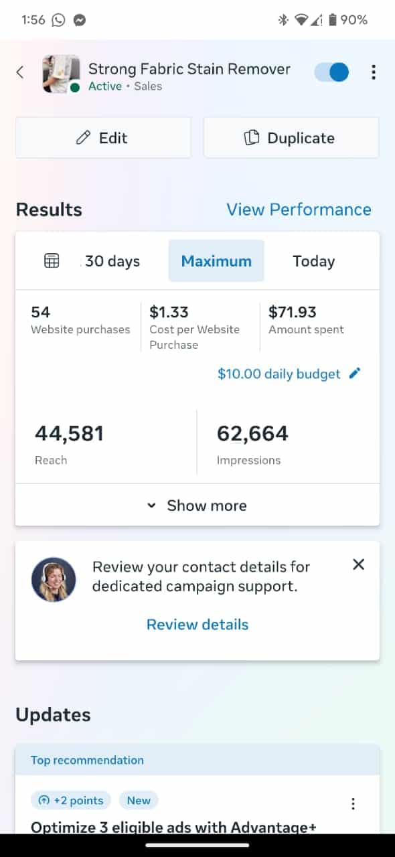Screen dimensions: 395x857
Task: Open the View Performance link
Action: (x=299, y=210)
